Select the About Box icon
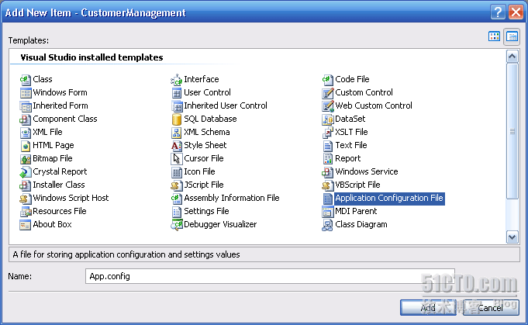Viewport: 528px width, 325px height. (x=26, y=225)
